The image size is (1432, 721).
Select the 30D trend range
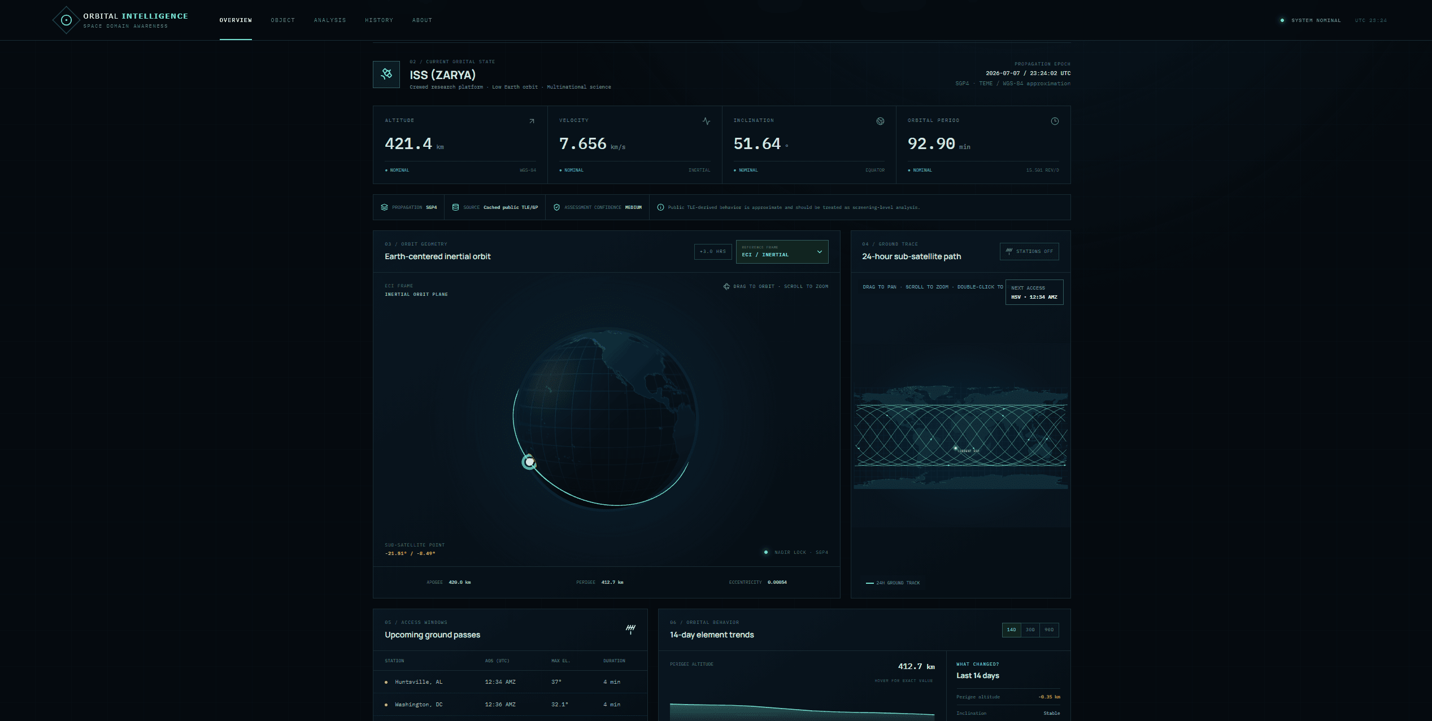coord(1030,630)
